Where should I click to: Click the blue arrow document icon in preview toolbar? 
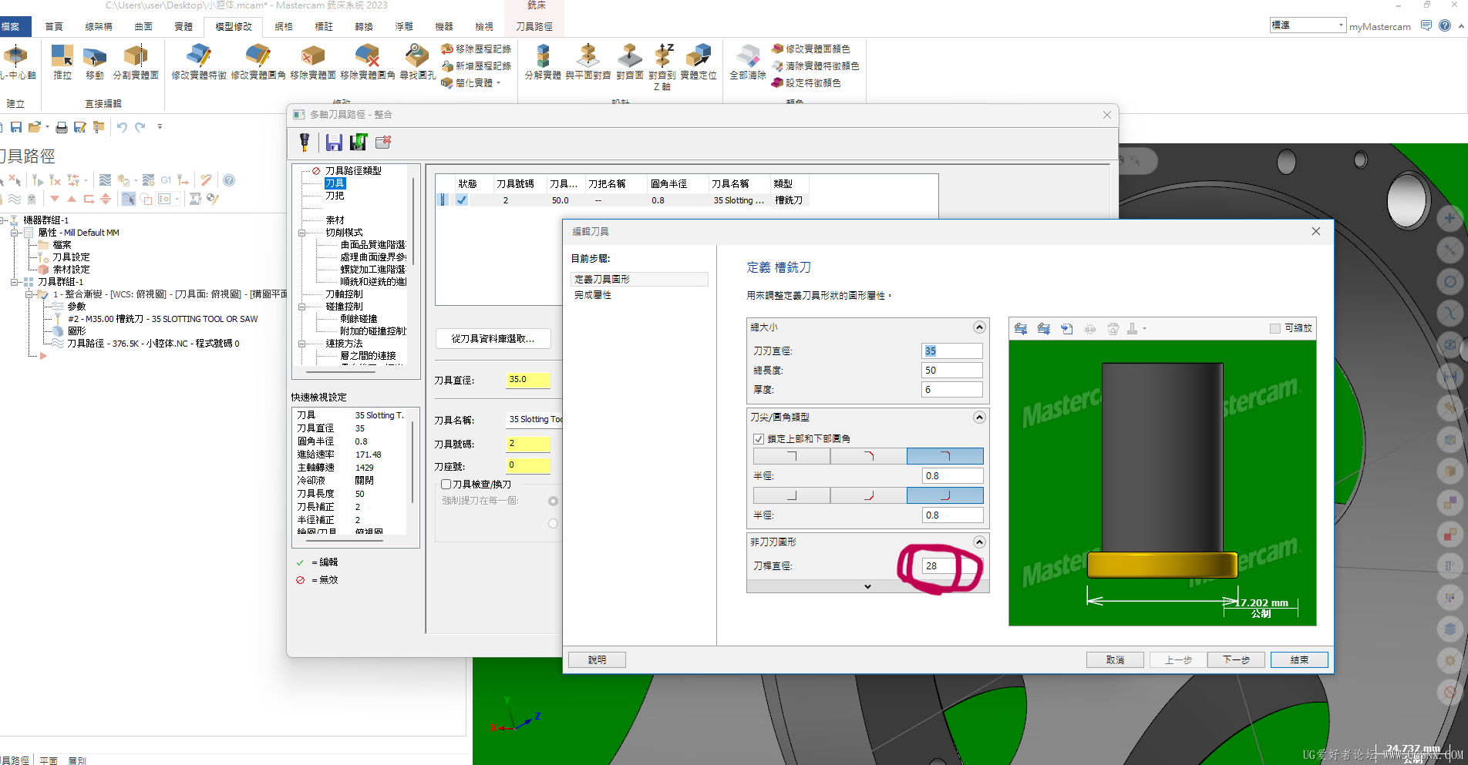[1067, 329]
